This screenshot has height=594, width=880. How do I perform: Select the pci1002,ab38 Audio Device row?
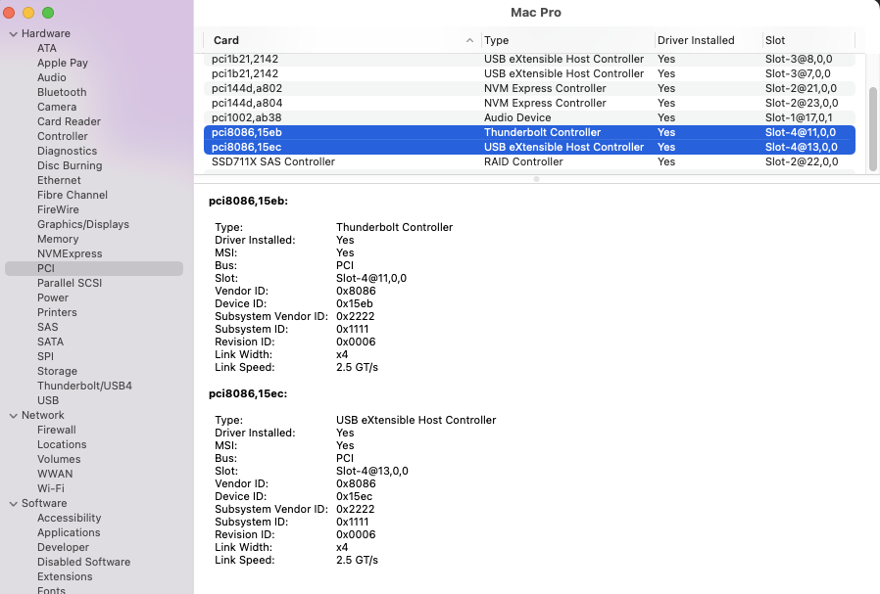pyautogui.click(x=529, y=117)
